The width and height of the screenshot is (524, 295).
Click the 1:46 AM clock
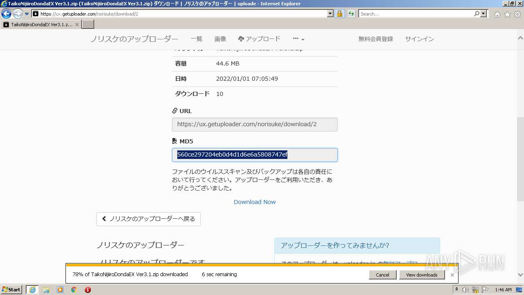pyautogui.click(x=503, y=290)
